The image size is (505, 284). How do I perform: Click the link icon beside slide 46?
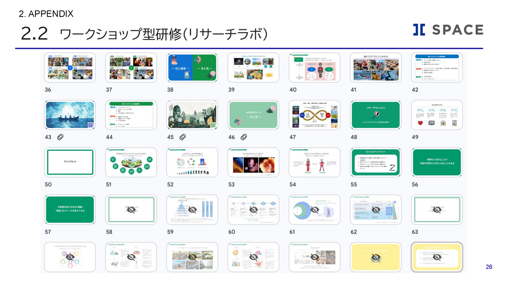(x=243, y=137)
